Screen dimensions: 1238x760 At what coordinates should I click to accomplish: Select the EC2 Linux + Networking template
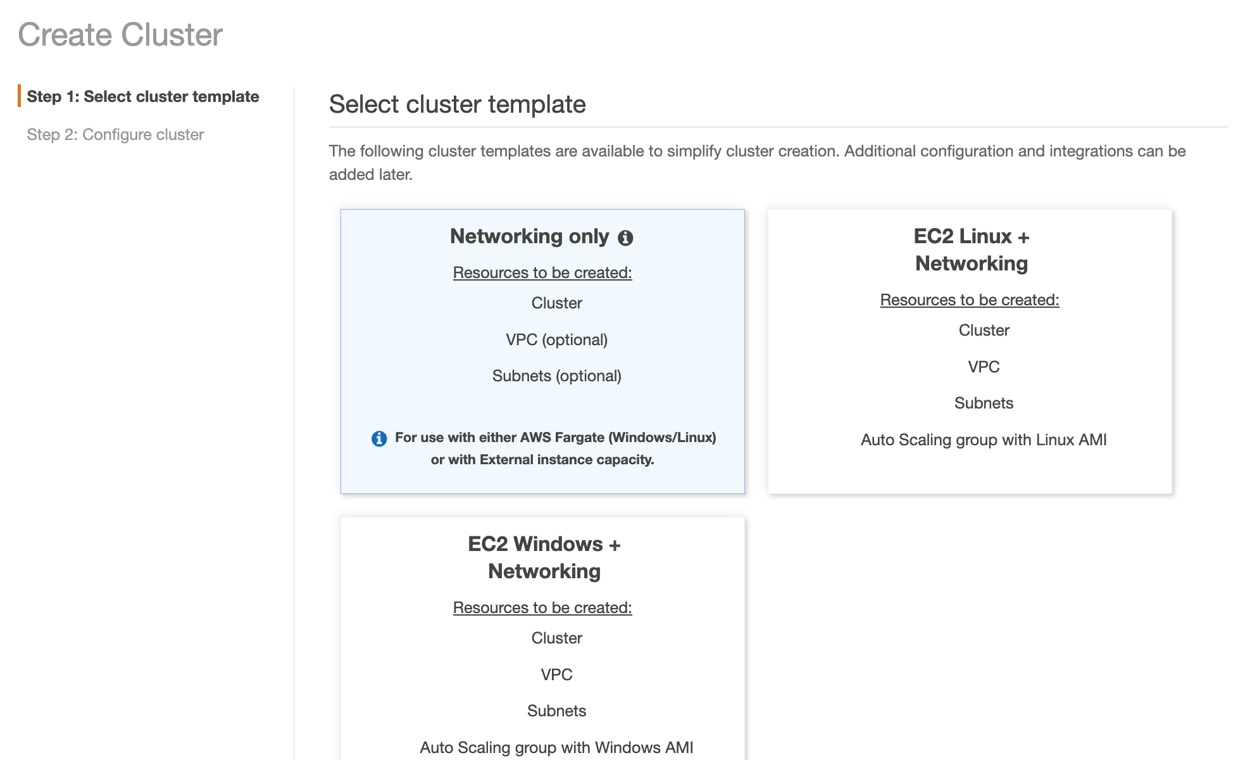pyautogui.click(x=970, y=351)
